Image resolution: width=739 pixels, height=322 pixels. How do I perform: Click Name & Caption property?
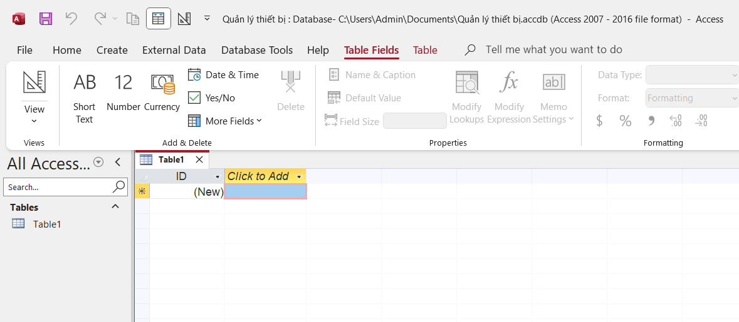pyautogui.click(x=372, y=75)
